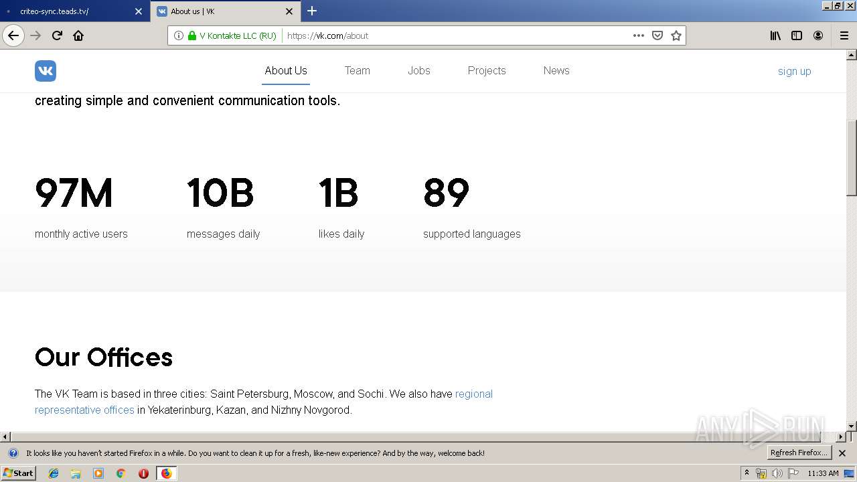Click the notification question mark icon
The image size is (857, 482).
(13, 453)
